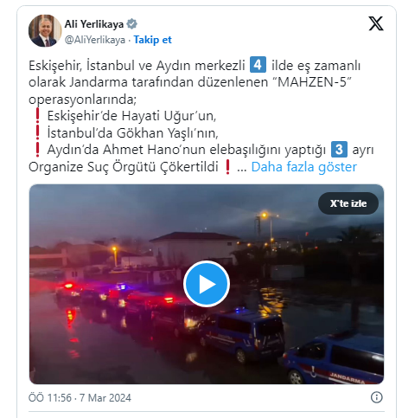
Task: Click the exclamation mark before "Eskişehir'de Hayati"
Action: click(37, 116)
